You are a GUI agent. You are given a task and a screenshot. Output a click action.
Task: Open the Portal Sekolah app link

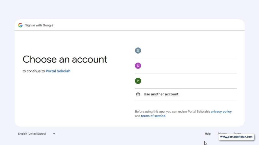click(58, 71)
